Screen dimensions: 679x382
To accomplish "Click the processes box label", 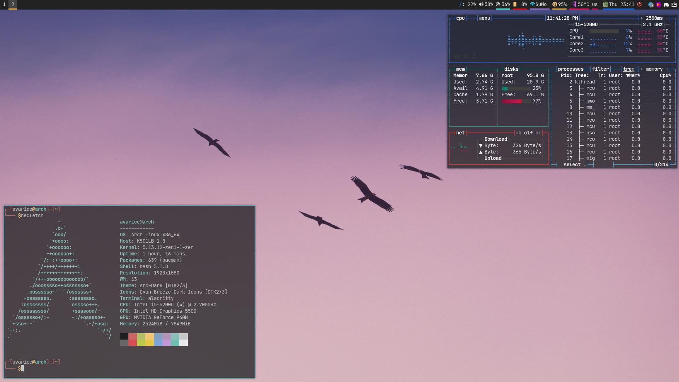I will [571, 69].
